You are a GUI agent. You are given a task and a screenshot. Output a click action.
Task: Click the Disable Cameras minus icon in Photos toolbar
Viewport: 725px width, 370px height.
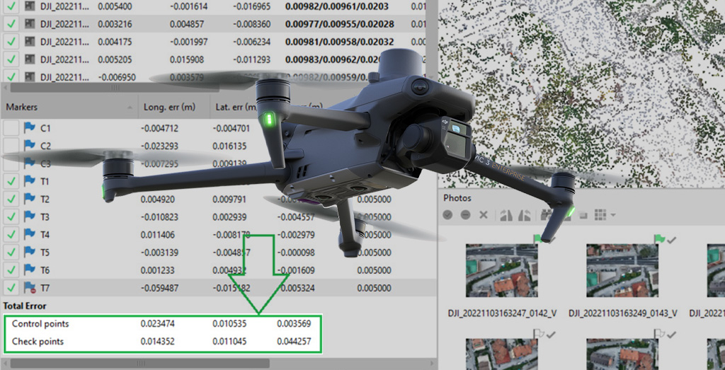pyautogui.click(x=466, y=215)
